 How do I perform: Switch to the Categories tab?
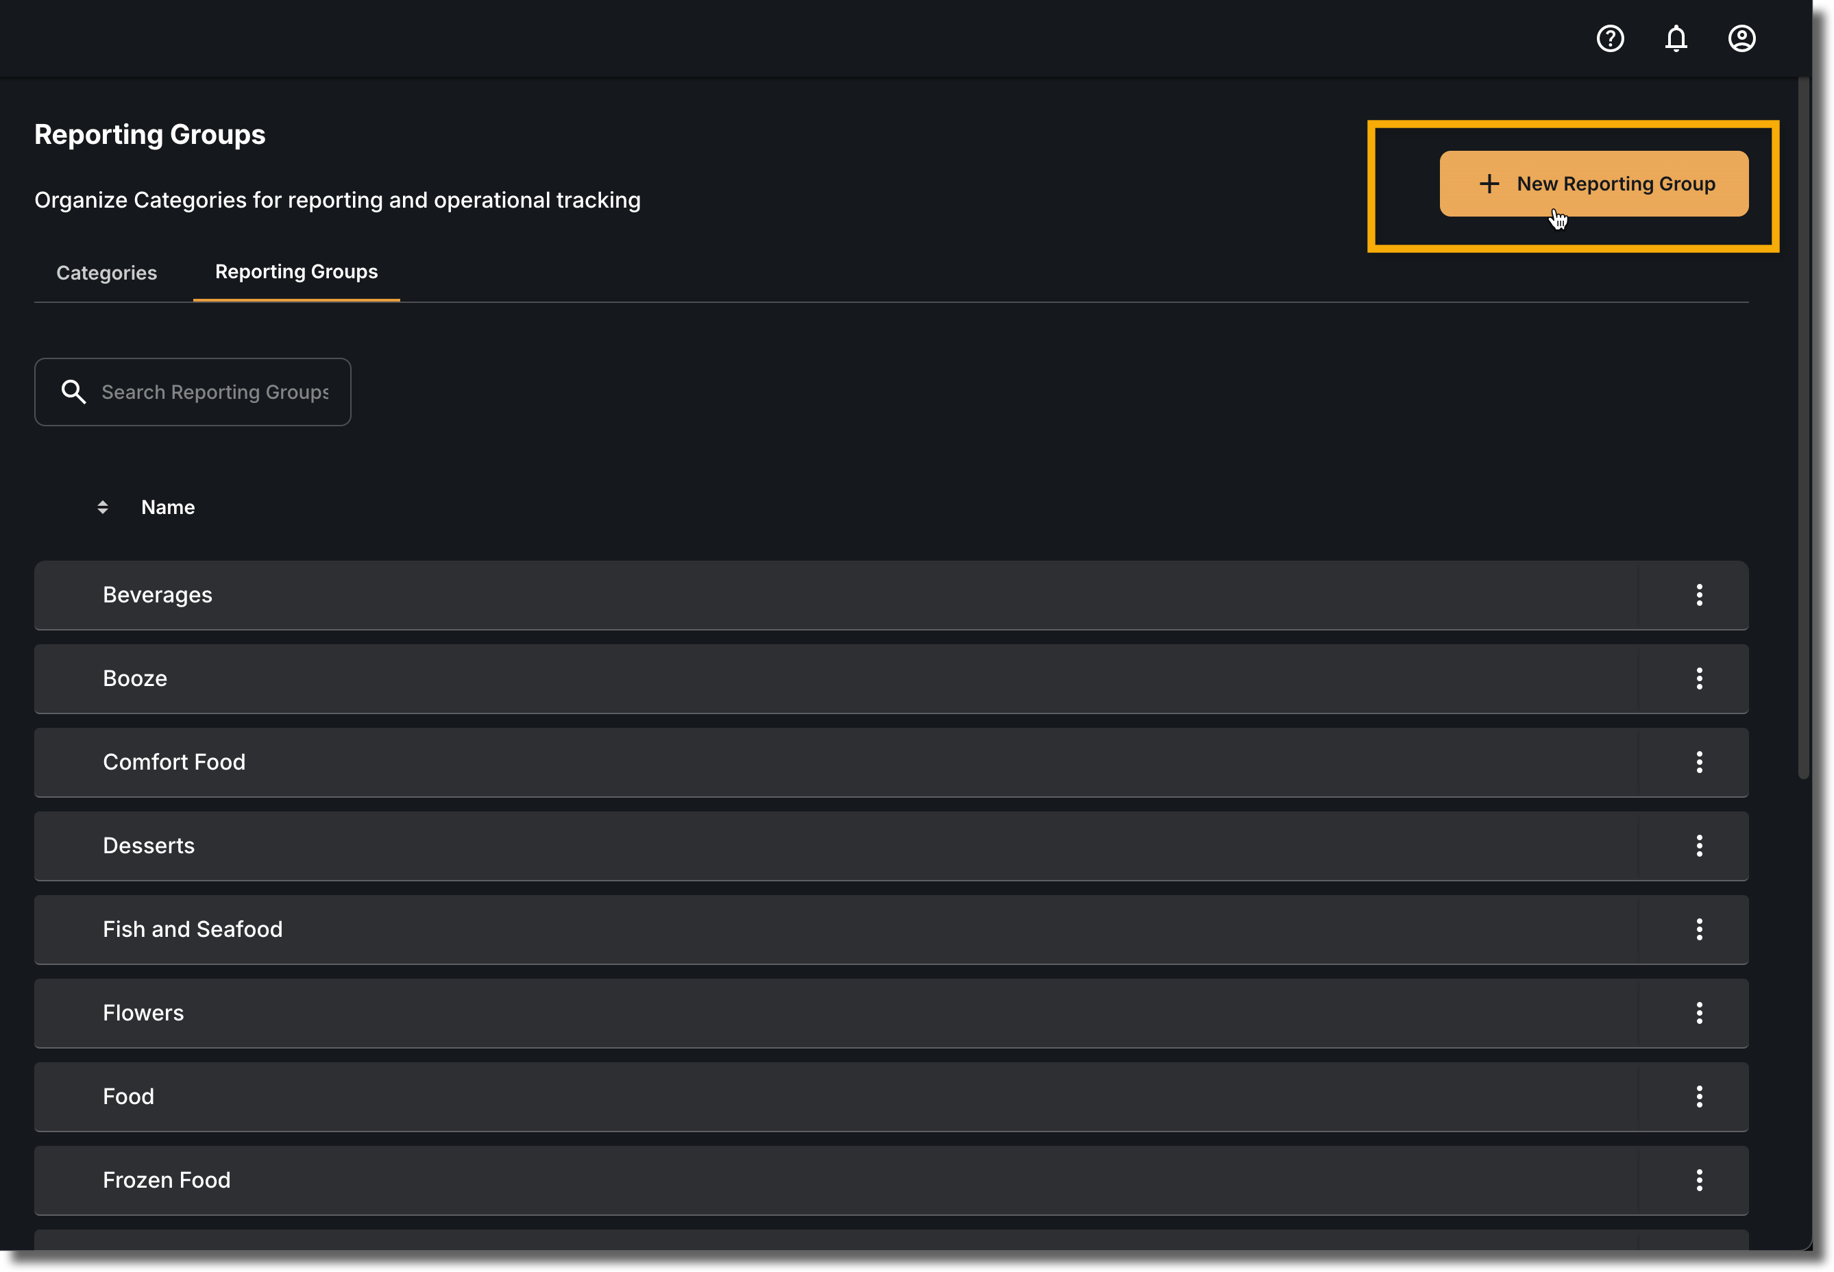(107, 273)
